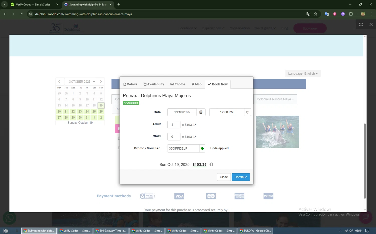Reload the page
Viewport: 376px width, 234px height.
(x=21, y=14)
